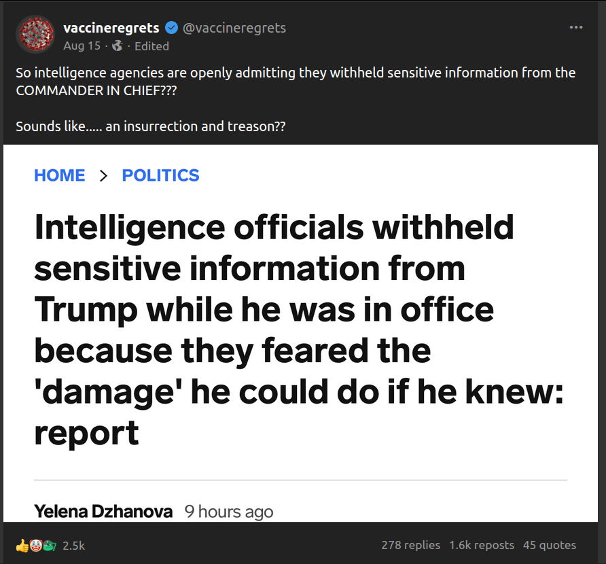Click the green money reaction emoji
The width and height of the screenshot is (606, 564).
(49, 545)
